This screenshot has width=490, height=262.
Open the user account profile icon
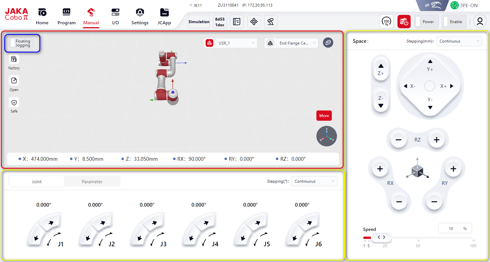coord(480,21)
